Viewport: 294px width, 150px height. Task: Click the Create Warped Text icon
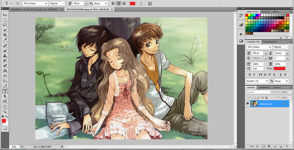[x=141, y=3]
